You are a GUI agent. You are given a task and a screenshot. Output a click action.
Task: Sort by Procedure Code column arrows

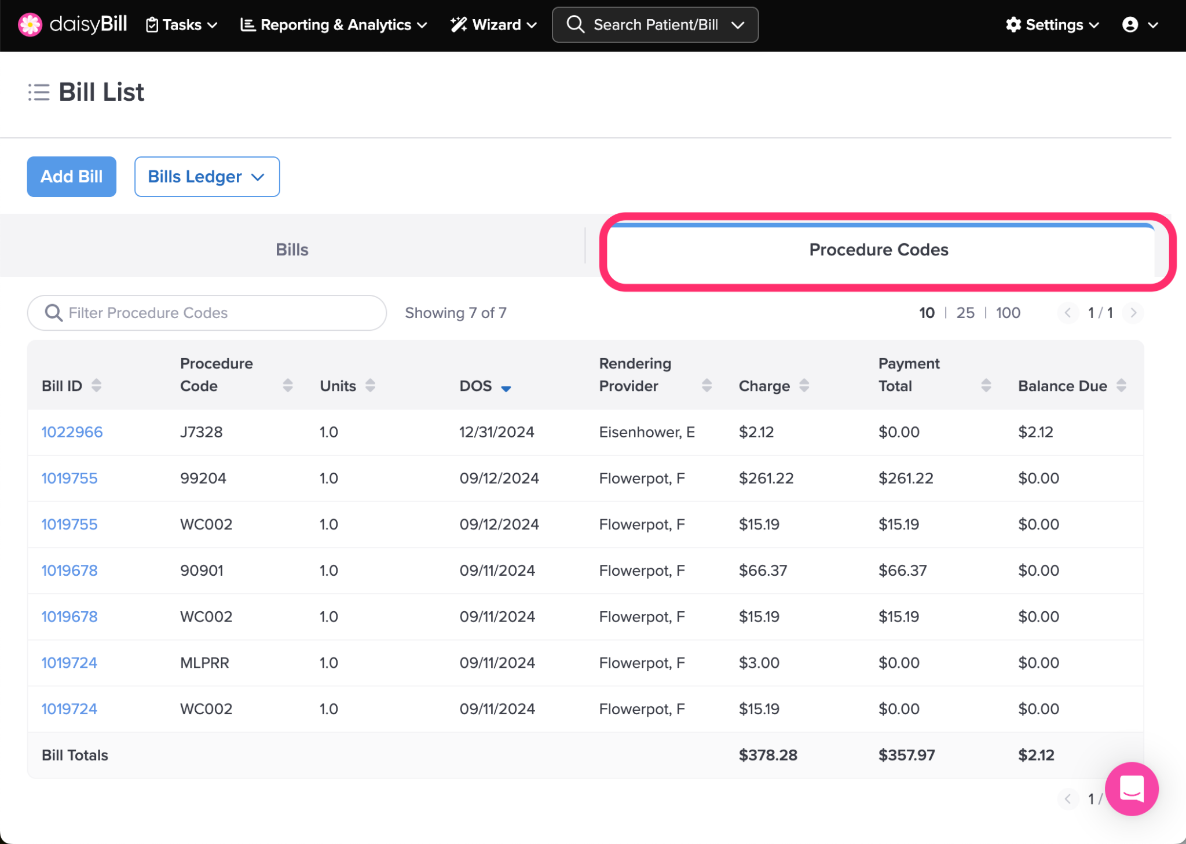(x=288, y=386)
